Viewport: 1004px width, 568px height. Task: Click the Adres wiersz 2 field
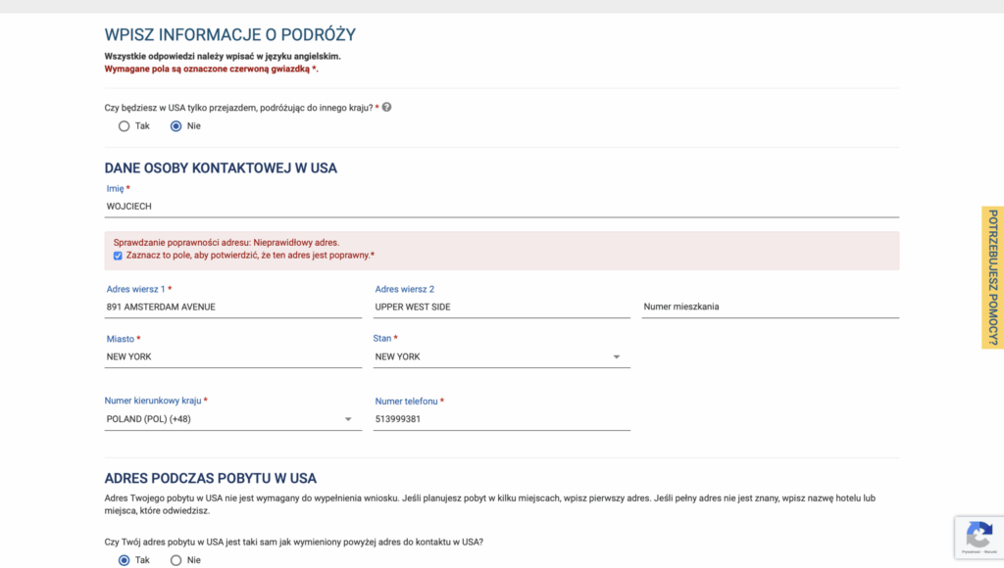tap(501, 307)
